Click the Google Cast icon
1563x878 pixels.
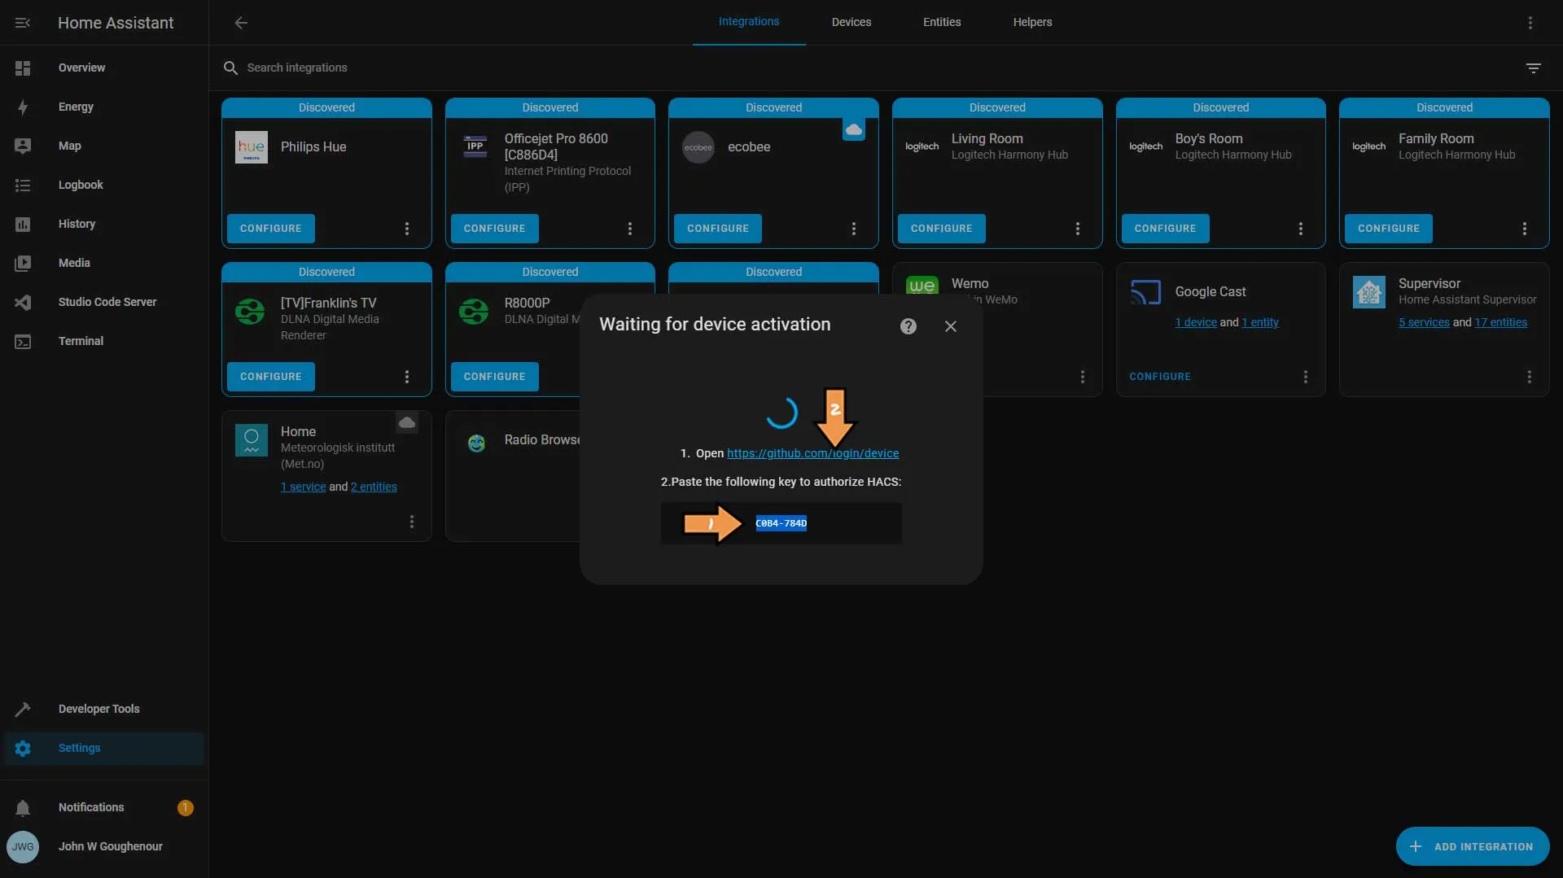[1145, 292]
